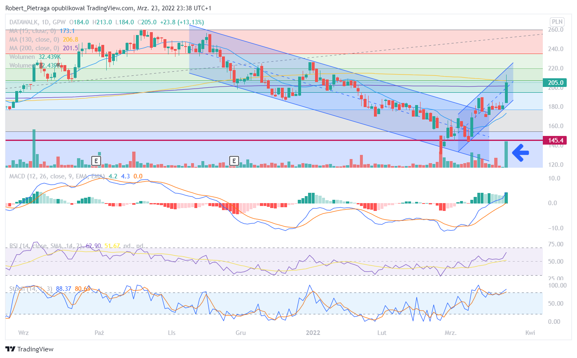Click the Robert_Pietraga published header text
Image resolution: width=577 pixels, height=358 pixels.
pos(108,8)
